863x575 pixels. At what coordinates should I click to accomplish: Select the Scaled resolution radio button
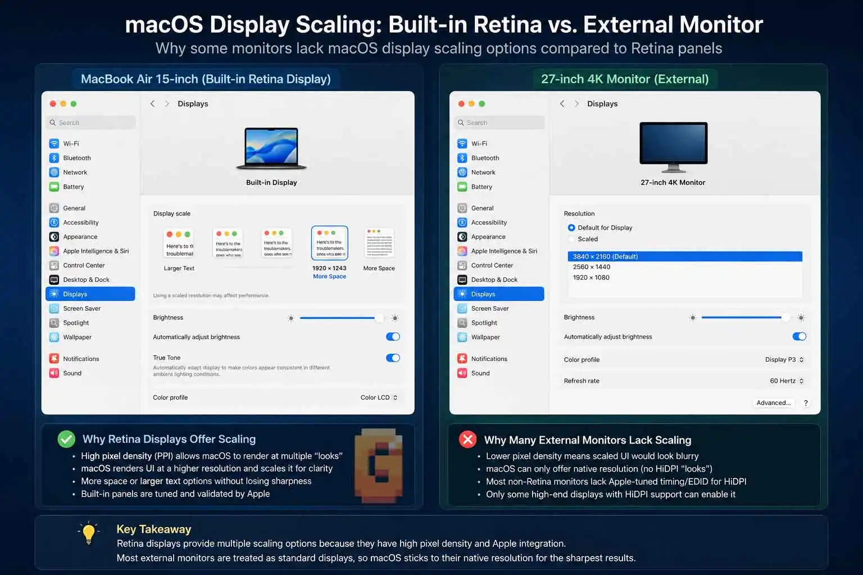coord(571,239)
